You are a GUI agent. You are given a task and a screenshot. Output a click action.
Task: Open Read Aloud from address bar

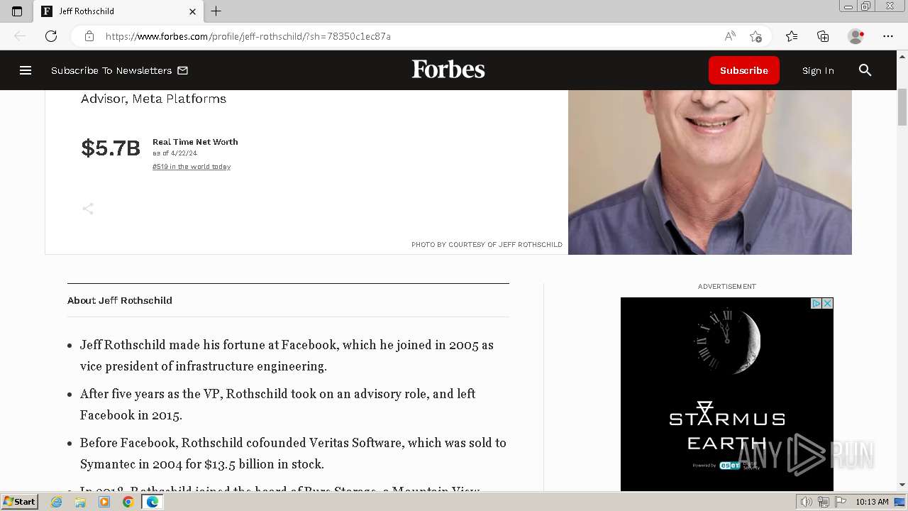click(x=730, y=36)
